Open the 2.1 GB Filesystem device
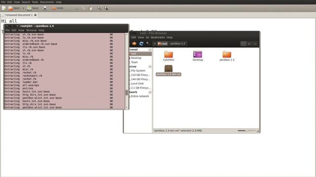This screenshot has width=316, height=177. [x=140, y=88]
